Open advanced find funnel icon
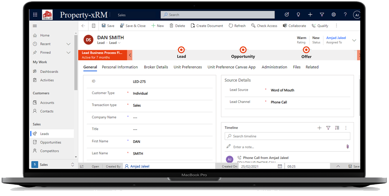This screenshot has height=196, width=389. click(322, 15)
